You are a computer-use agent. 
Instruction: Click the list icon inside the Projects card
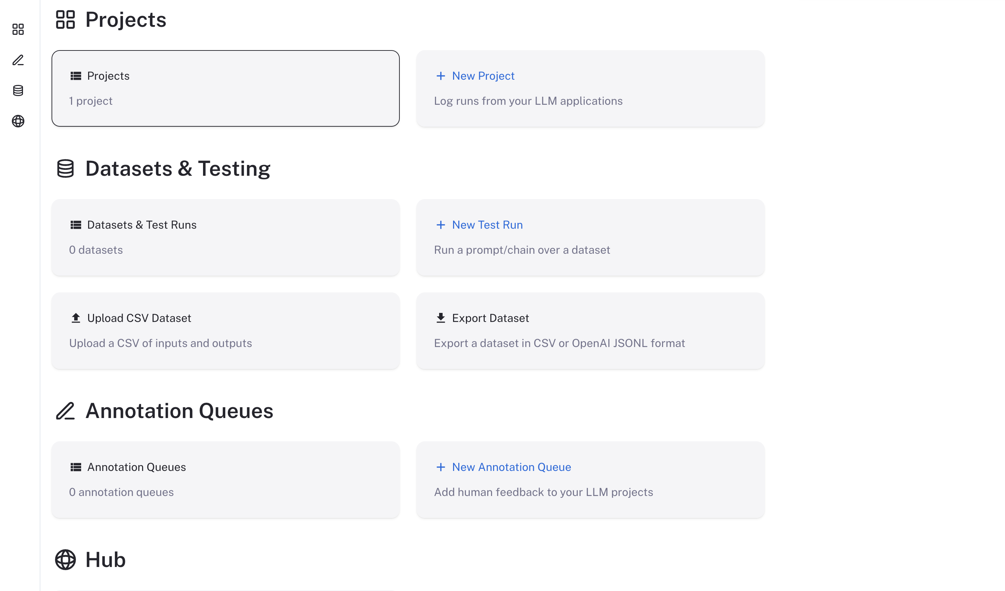pyautogui.click(x=76, y=76)
